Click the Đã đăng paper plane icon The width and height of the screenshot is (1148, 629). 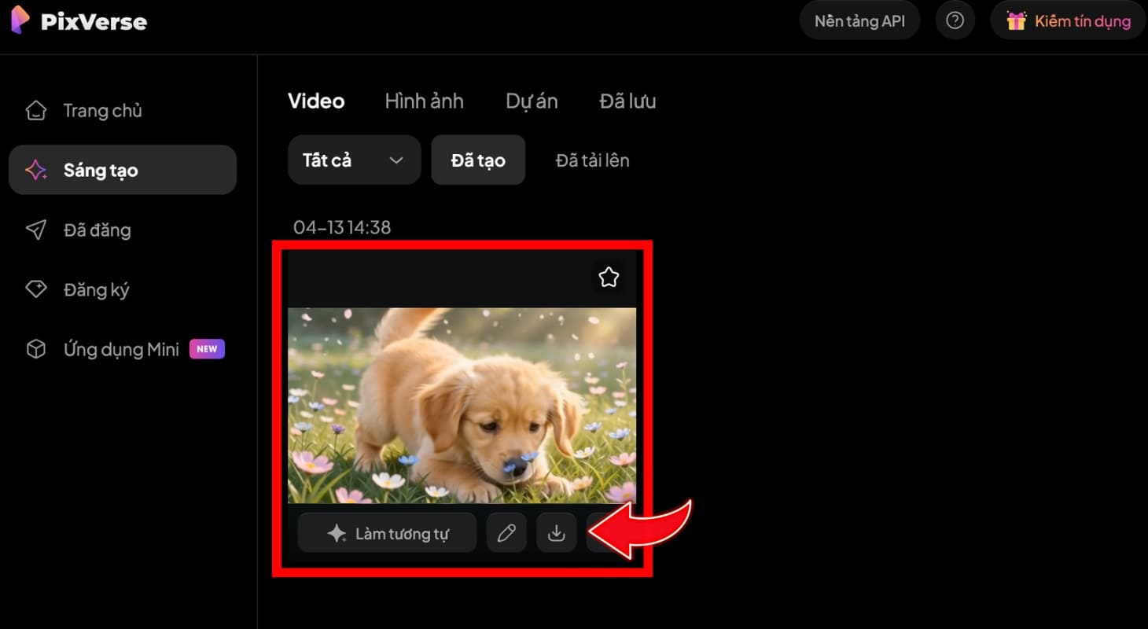(x=35, y=230)
